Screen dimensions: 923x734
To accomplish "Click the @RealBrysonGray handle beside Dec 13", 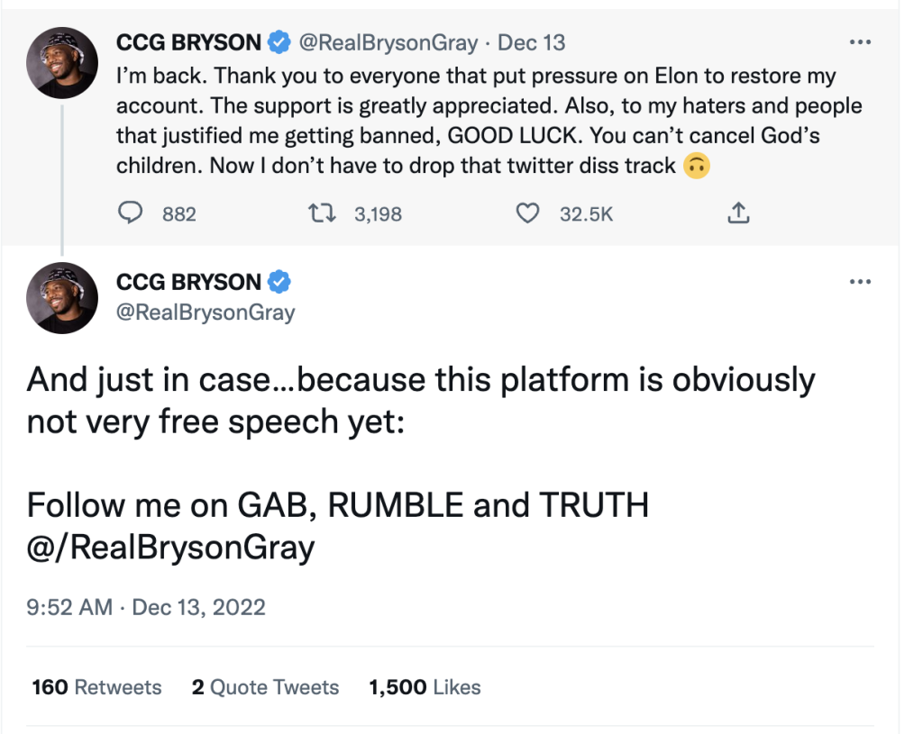I will [x=389, y=41].
